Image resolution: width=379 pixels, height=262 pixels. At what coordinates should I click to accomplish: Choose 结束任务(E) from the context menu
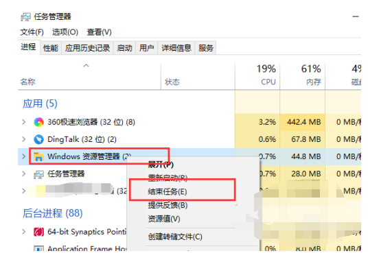tap(168, 192)
